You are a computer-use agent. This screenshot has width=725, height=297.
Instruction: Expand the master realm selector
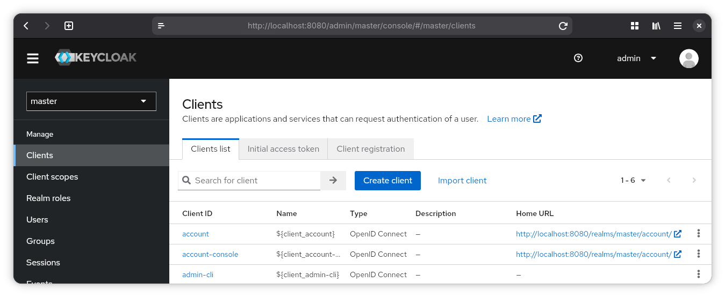pyautogui.click(x=91, y=101)
